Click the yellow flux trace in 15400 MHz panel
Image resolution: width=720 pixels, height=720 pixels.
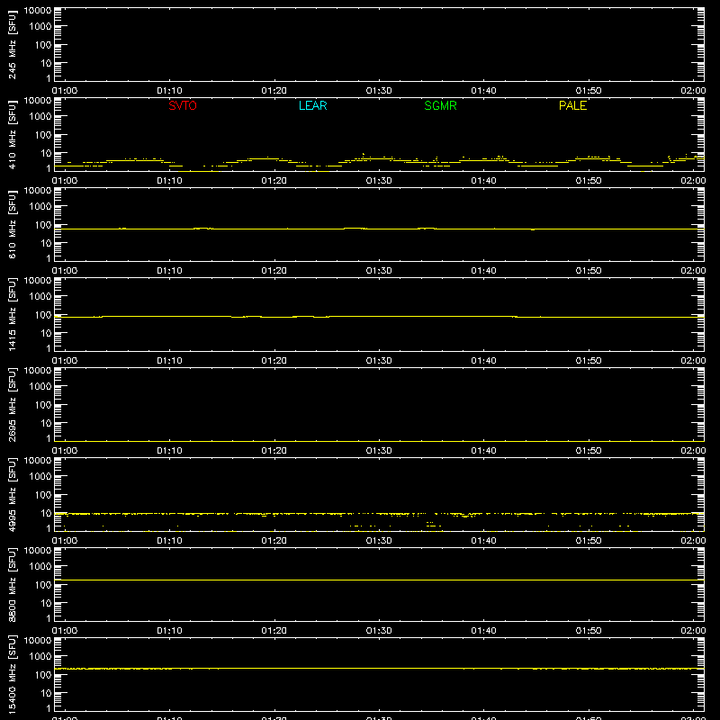click(x=379, y=668)
